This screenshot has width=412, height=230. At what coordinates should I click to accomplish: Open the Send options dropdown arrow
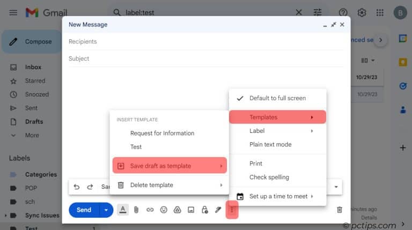pos(106,210)
